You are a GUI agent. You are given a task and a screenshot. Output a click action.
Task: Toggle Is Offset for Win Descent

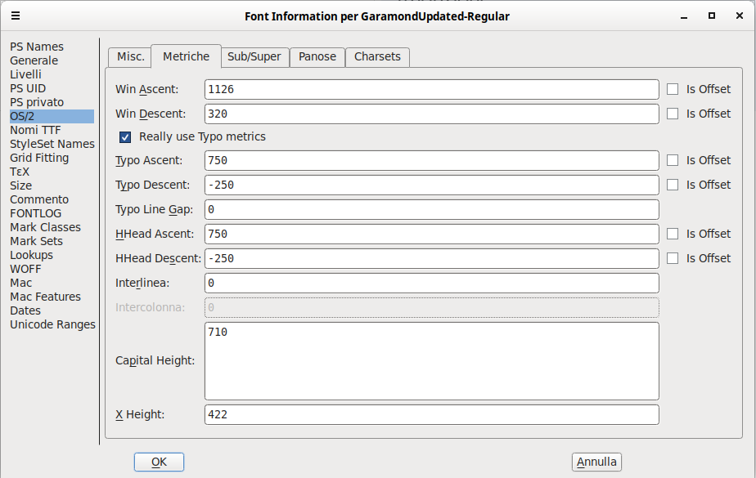click(x=673, y=114)
